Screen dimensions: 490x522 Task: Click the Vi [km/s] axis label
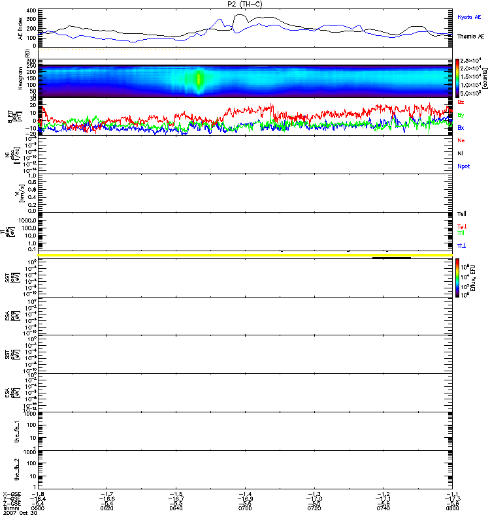[x=19, y=193]
